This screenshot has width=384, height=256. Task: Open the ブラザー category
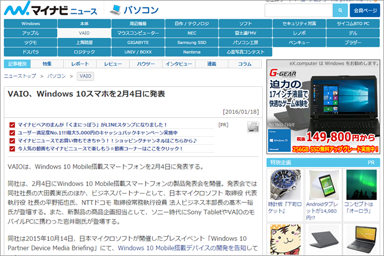tap(353, 43)
